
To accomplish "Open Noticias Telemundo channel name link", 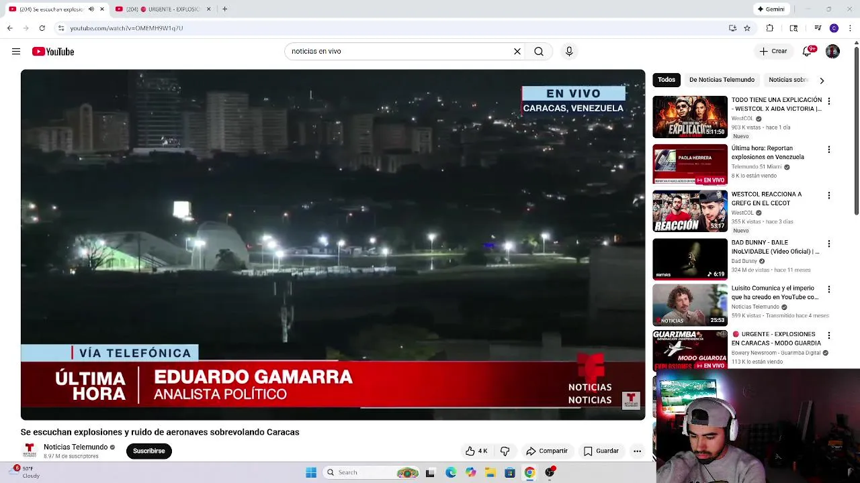I will (75, 447).
